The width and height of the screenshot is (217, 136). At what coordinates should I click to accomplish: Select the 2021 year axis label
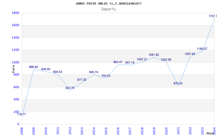[178, 130]
